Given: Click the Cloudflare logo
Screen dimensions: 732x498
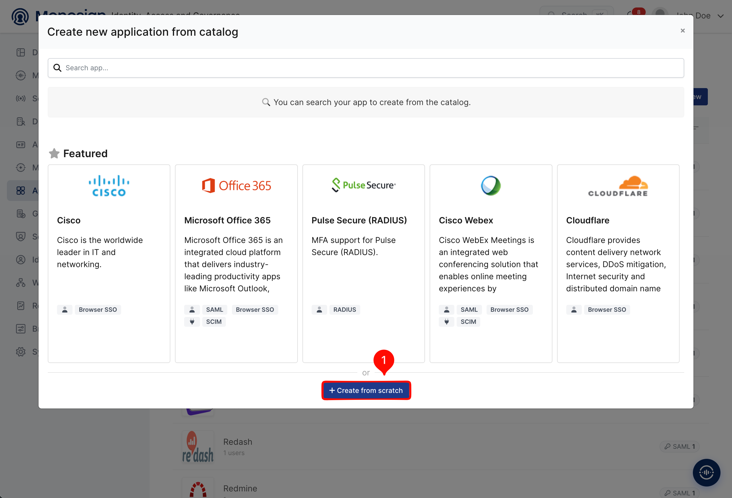Looking at the screenshot, I should 618,186.
